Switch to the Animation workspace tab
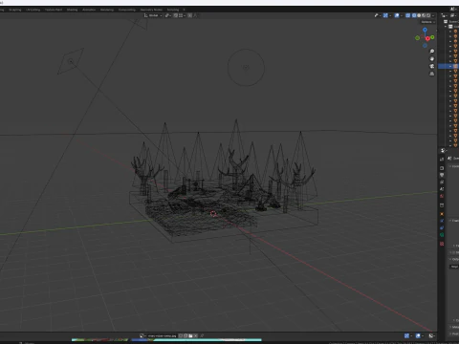 [x=89, y=10]
